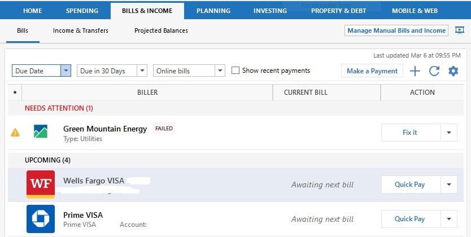Expand the Due in 30 Days dropdown

(142, 71)
